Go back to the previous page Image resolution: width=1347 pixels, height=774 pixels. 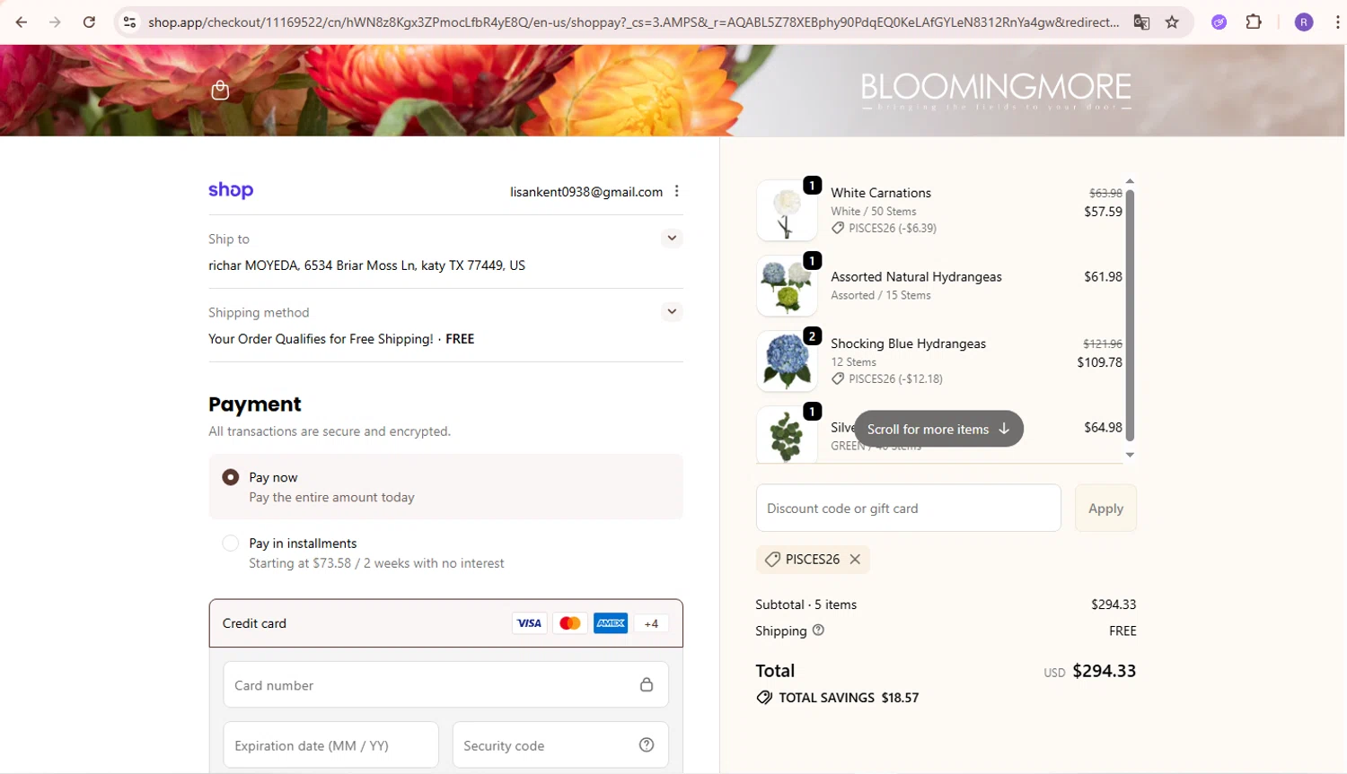click(22, 22)
